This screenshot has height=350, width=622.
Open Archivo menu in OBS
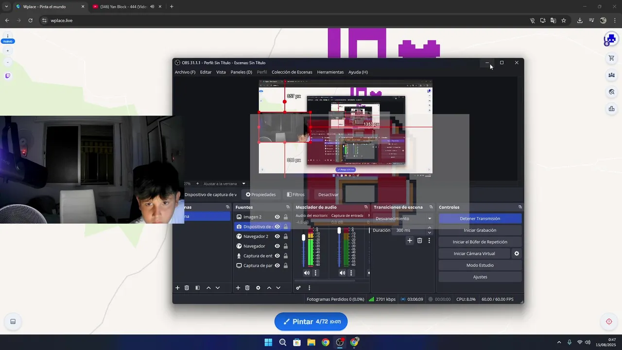click(x=185, y=72)
